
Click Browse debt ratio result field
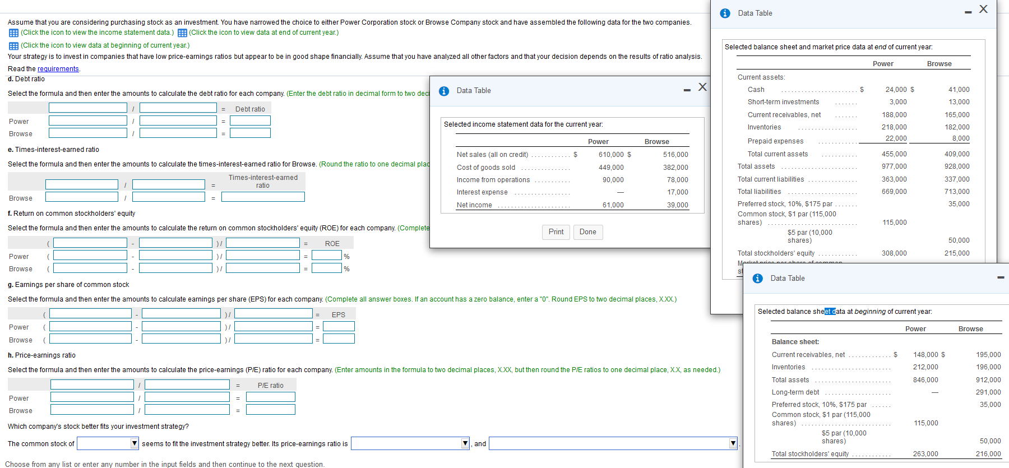point(250,133)
